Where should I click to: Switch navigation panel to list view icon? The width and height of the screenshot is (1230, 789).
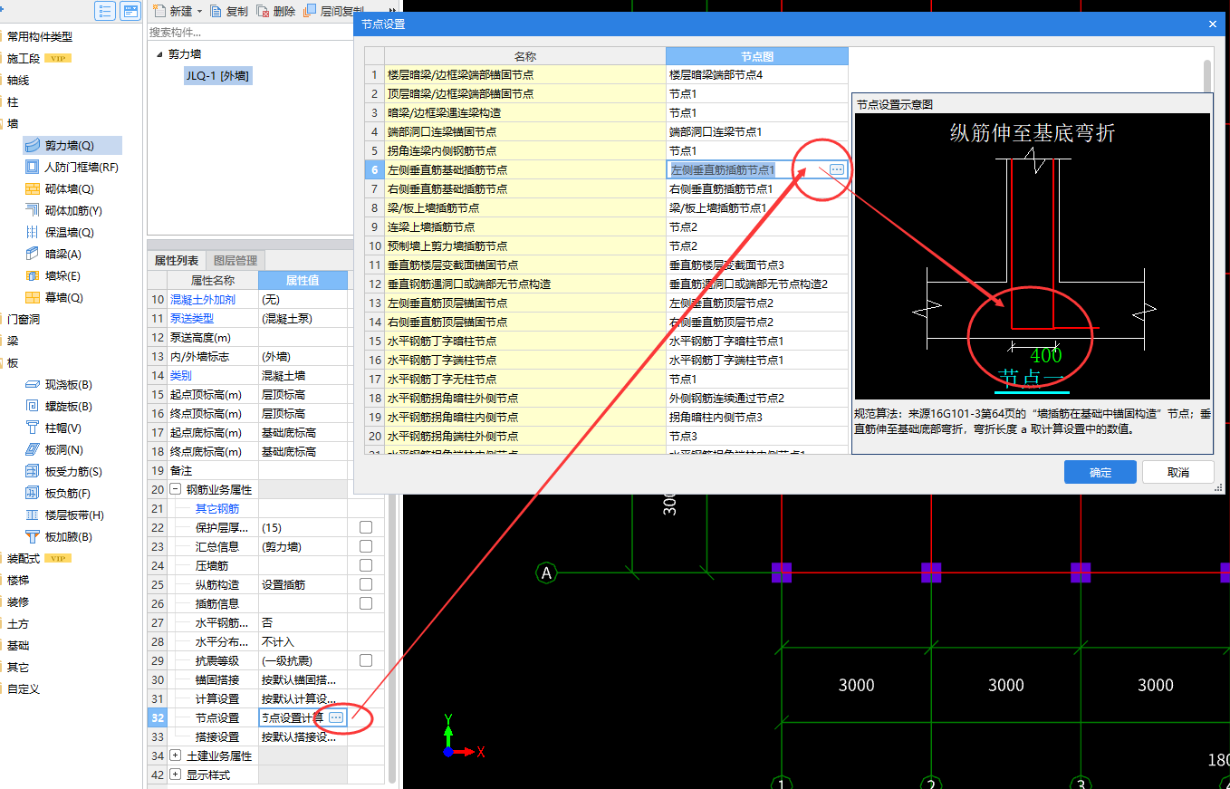click(x=105, y=11)
